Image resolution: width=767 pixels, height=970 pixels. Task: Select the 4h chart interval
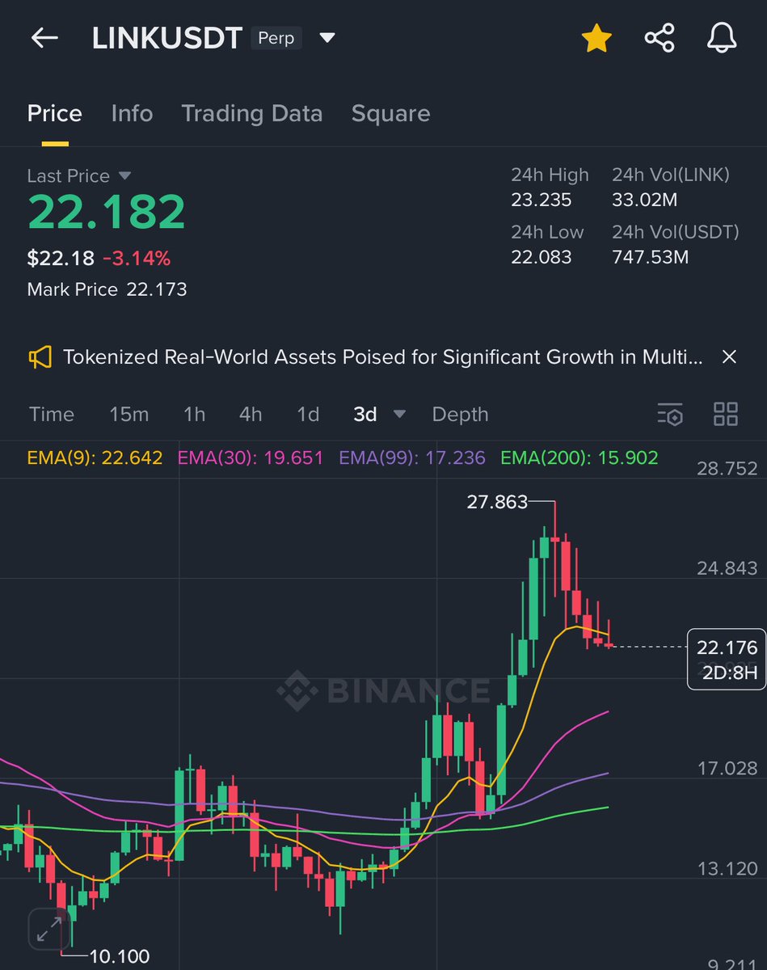[x=251, y=414]
